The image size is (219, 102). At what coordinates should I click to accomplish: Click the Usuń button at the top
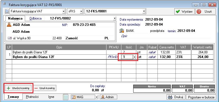(205, 12)
